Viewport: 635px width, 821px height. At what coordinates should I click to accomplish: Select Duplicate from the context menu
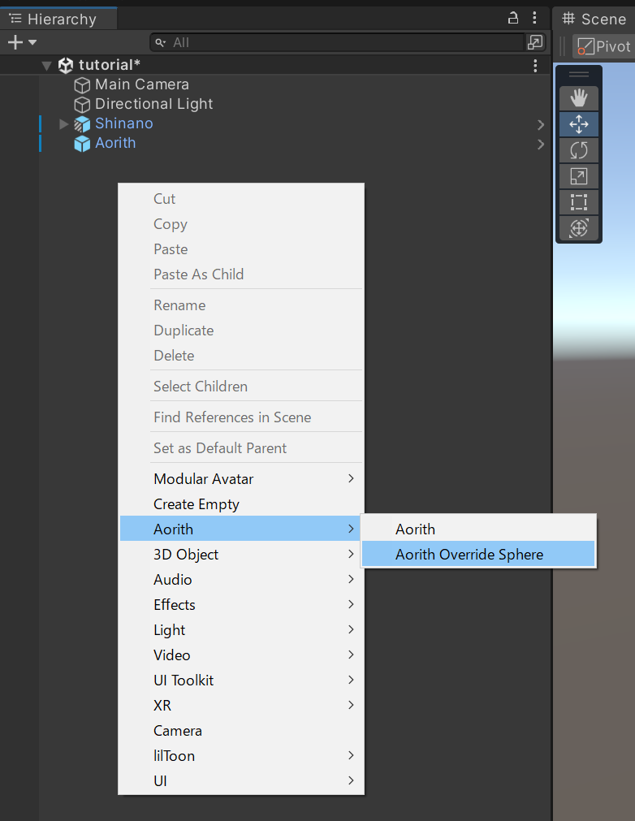[183, 330]
